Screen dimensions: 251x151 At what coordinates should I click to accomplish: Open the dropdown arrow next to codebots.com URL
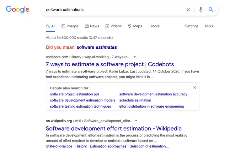tap(135, 57)
